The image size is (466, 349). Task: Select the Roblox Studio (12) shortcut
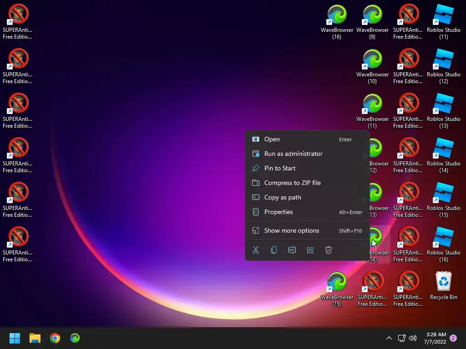pos(443,66)
